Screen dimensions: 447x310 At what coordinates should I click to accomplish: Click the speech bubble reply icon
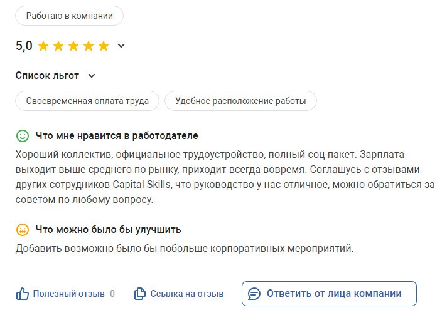[254, 294]
